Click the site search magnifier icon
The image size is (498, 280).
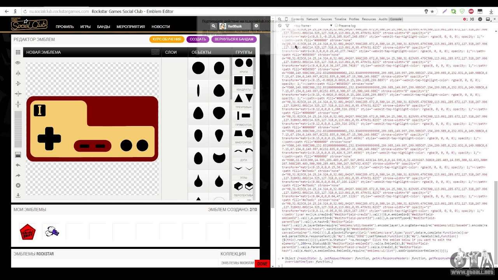213,26
